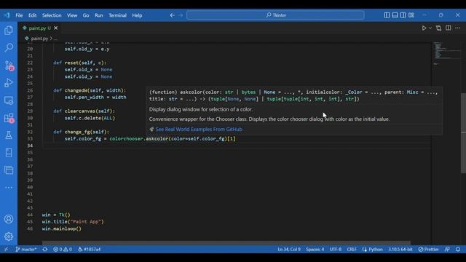Change encoding via UTF-8
The width and height of the screenshot is (466, 262).
click(x=335, y=249)
